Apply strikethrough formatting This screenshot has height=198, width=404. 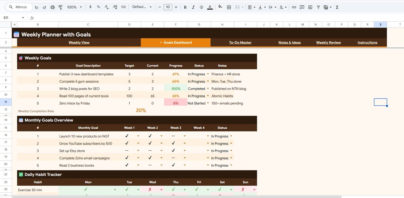coord(201,7)
